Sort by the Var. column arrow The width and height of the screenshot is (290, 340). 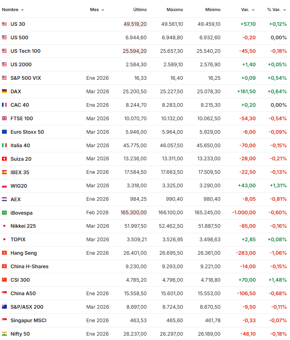tap(253, 10)
